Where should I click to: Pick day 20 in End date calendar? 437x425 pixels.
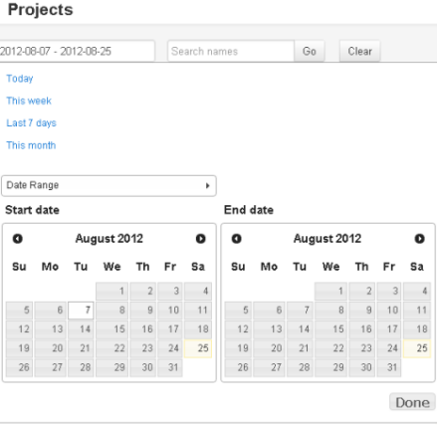(x=269, y=348)
